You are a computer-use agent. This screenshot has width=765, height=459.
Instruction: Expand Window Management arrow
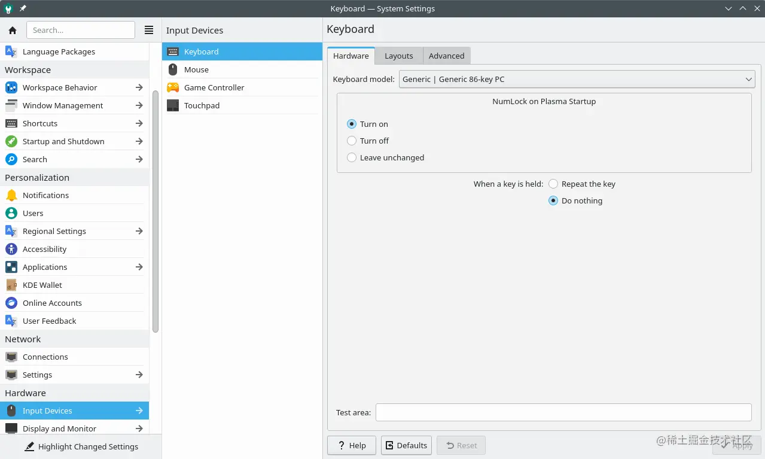[x=139, y=105]
